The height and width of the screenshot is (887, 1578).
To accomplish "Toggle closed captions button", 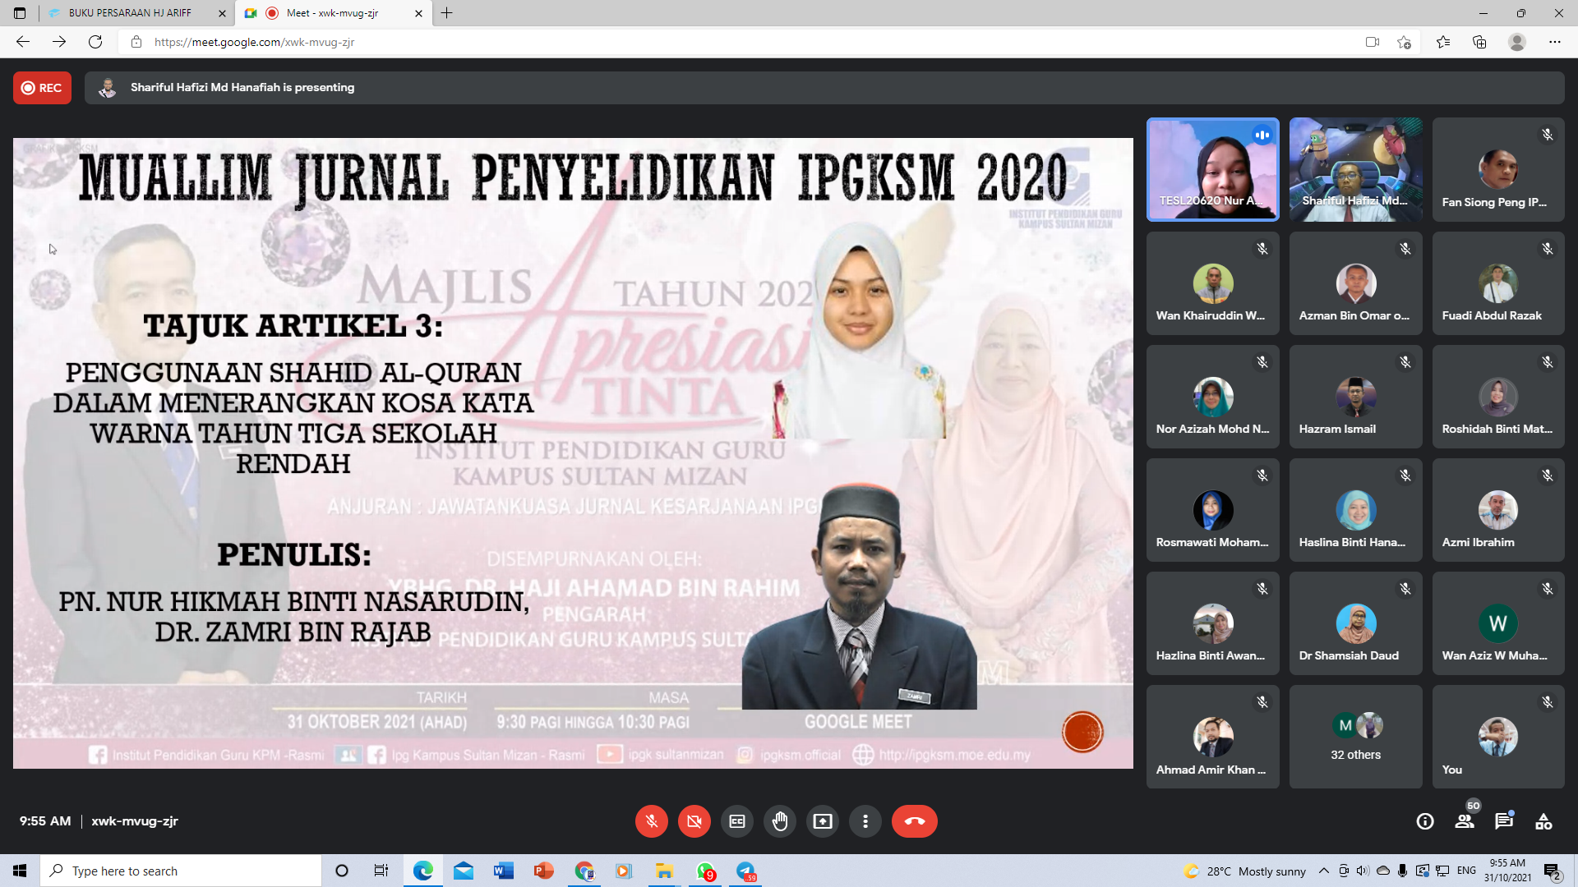I will [736, 821].
